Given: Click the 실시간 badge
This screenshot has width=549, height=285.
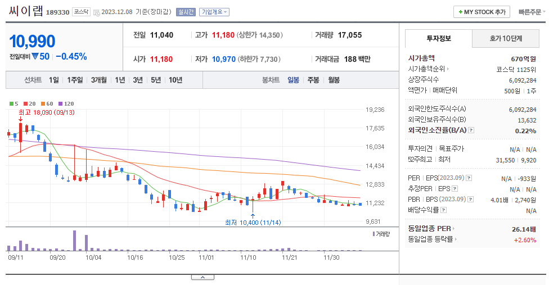Looking at the screenshot, I should (186, 12).
